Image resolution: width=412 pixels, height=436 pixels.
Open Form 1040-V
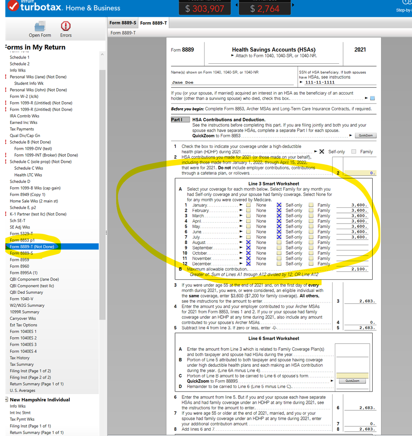click(x=21, y=299)
